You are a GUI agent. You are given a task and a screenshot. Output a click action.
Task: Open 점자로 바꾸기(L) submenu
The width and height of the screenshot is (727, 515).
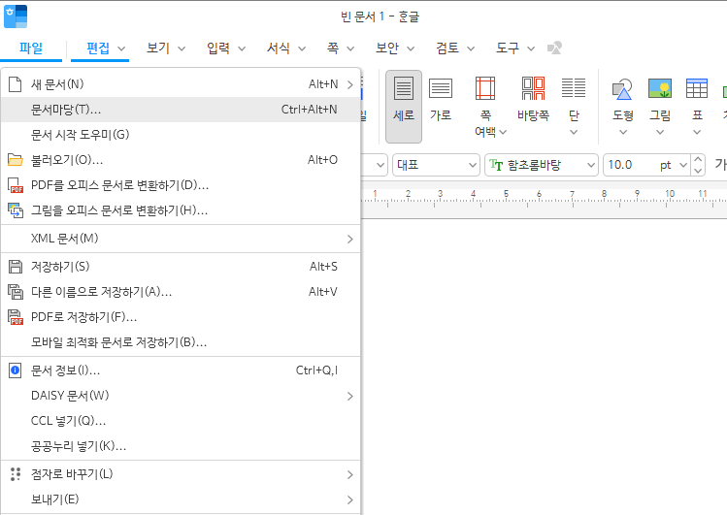(181, 474)
